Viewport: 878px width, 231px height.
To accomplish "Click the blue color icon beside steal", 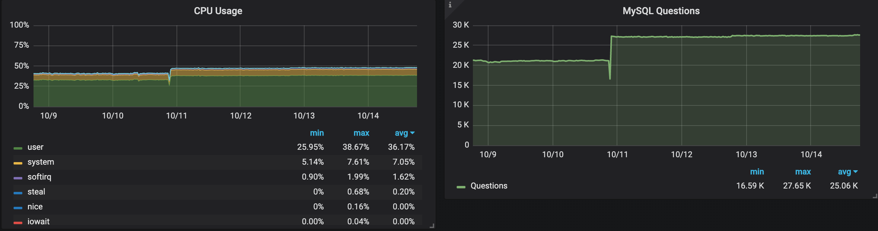I will (18, 193).
